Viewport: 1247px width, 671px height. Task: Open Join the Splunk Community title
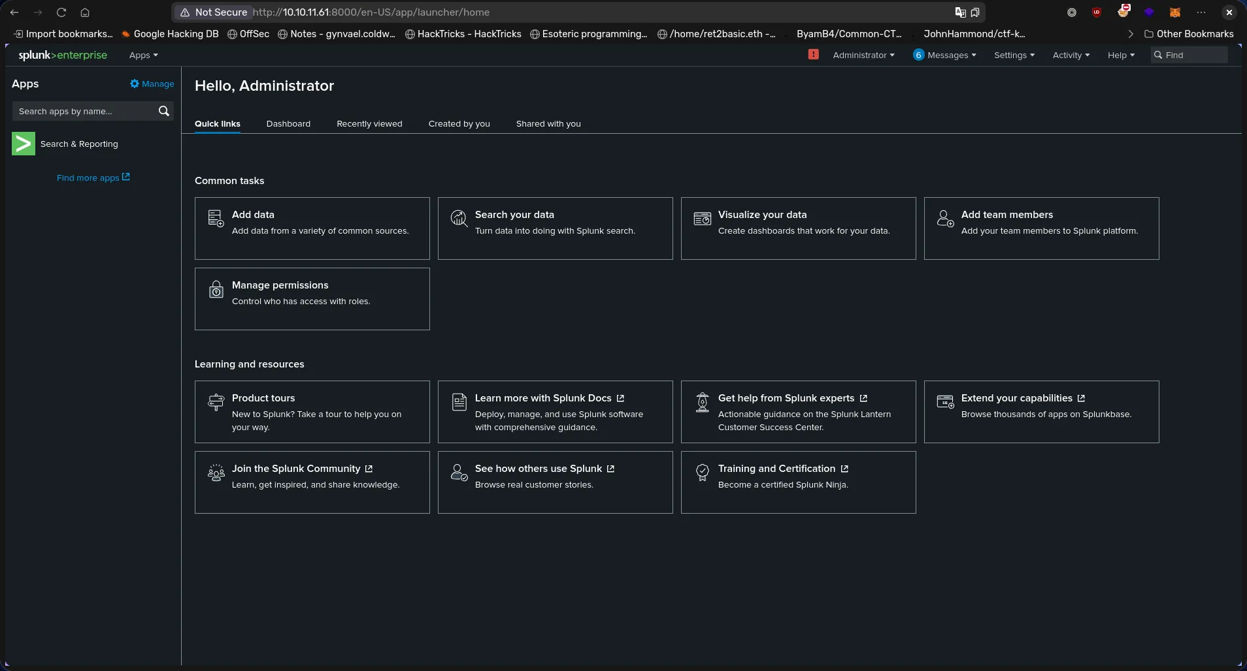(x=296, y=469)
